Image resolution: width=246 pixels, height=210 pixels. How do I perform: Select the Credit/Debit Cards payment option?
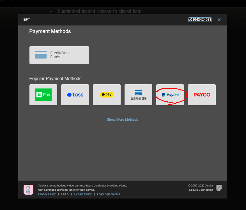pos(59,55)
